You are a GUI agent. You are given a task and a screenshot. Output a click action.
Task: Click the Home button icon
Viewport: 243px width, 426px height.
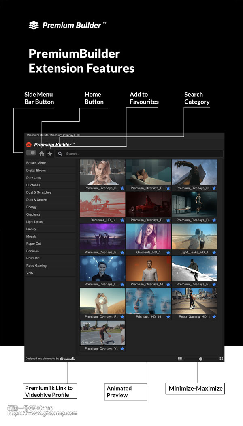click(x=42, y=154)
